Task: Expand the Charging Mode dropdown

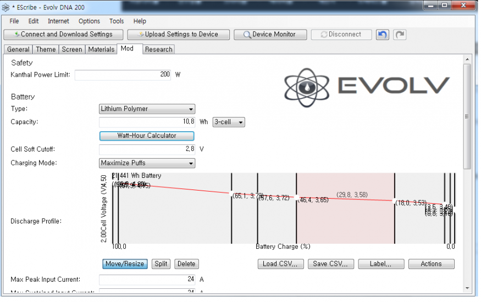Action: coord(147,163)
